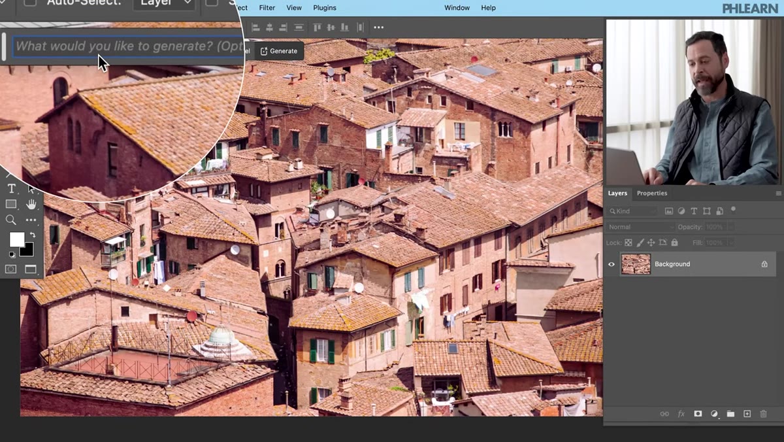Click the link layers icon
This screenshot has height=442, width=784.
pyautogui.click(x=664, y=414)
